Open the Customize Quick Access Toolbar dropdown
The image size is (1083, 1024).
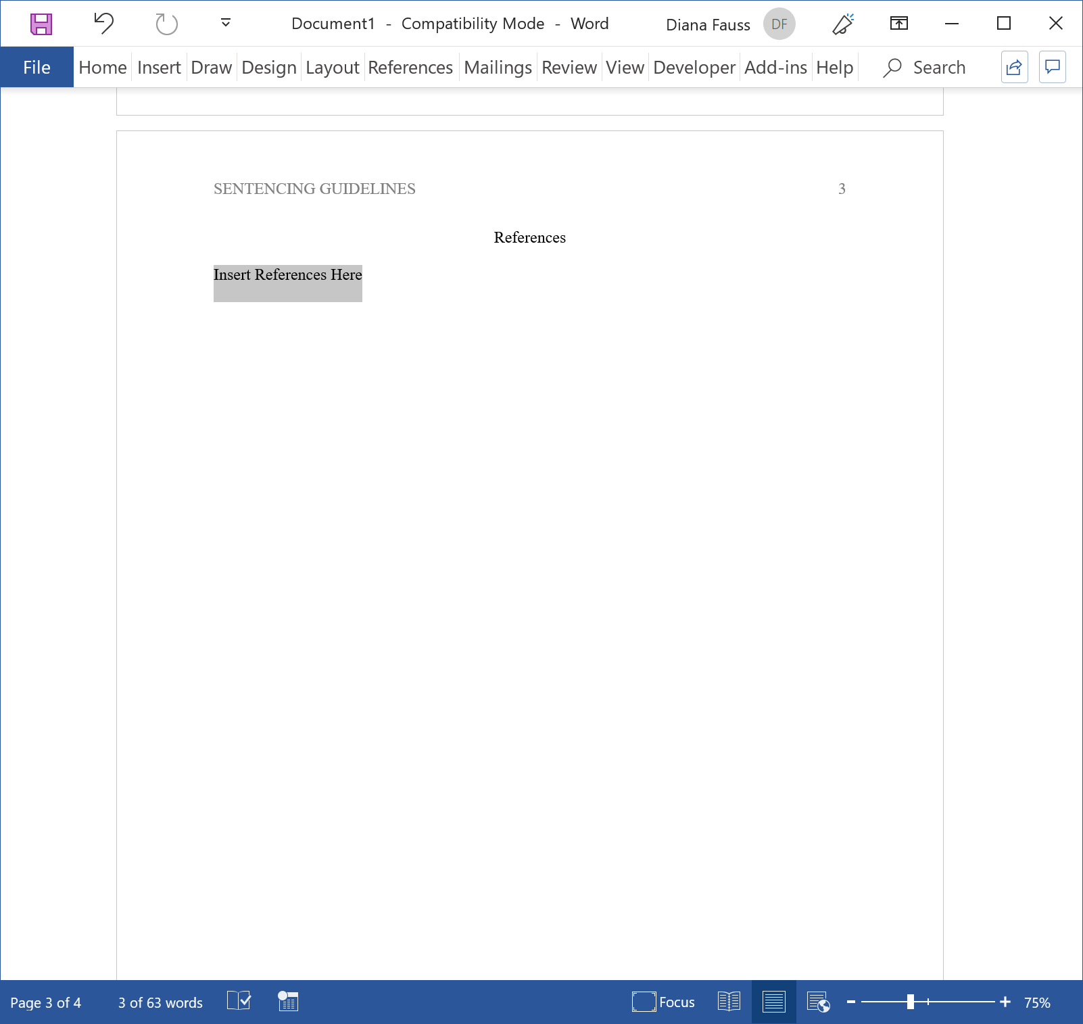(224, 24)
